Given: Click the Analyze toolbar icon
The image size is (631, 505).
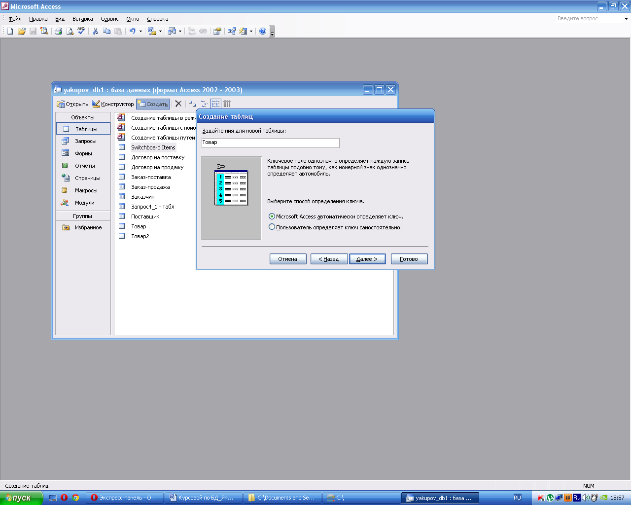Looking at the screenshot, I should [x=172, y=31].
